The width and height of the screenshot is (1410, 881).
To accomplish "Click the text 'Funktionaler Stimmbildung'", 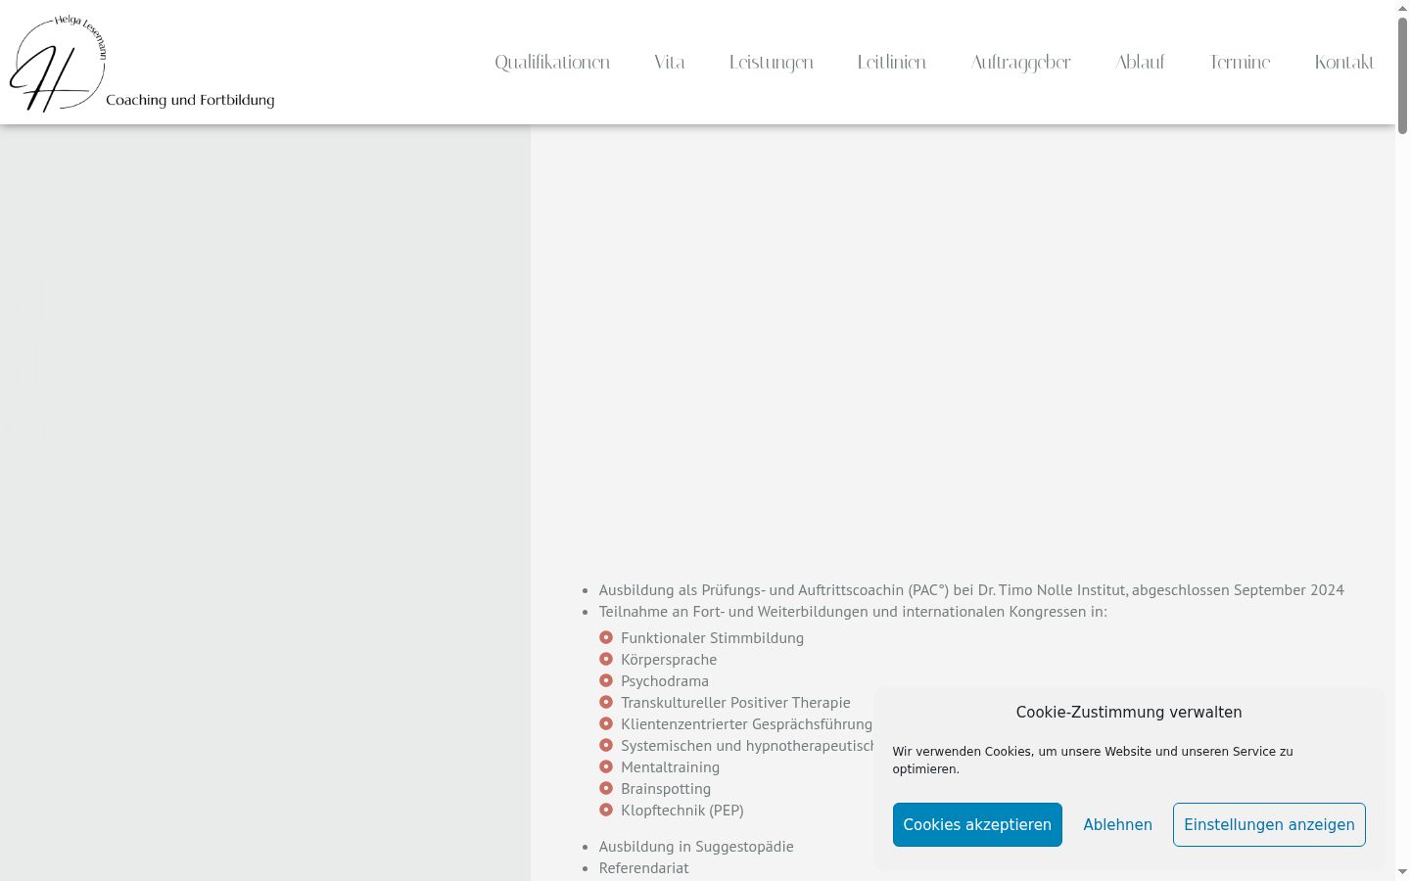I will 712,638.
